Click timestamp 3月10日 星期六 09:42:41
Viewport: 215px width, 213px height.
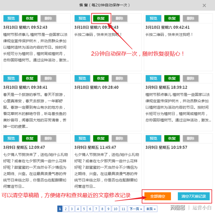click(x=167, y=27)
